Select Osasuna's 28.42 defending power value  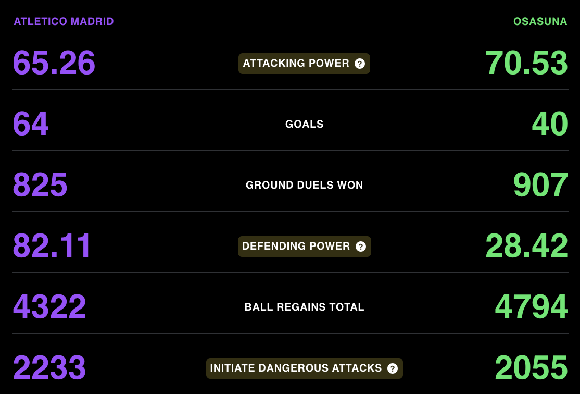pos(526,246)
